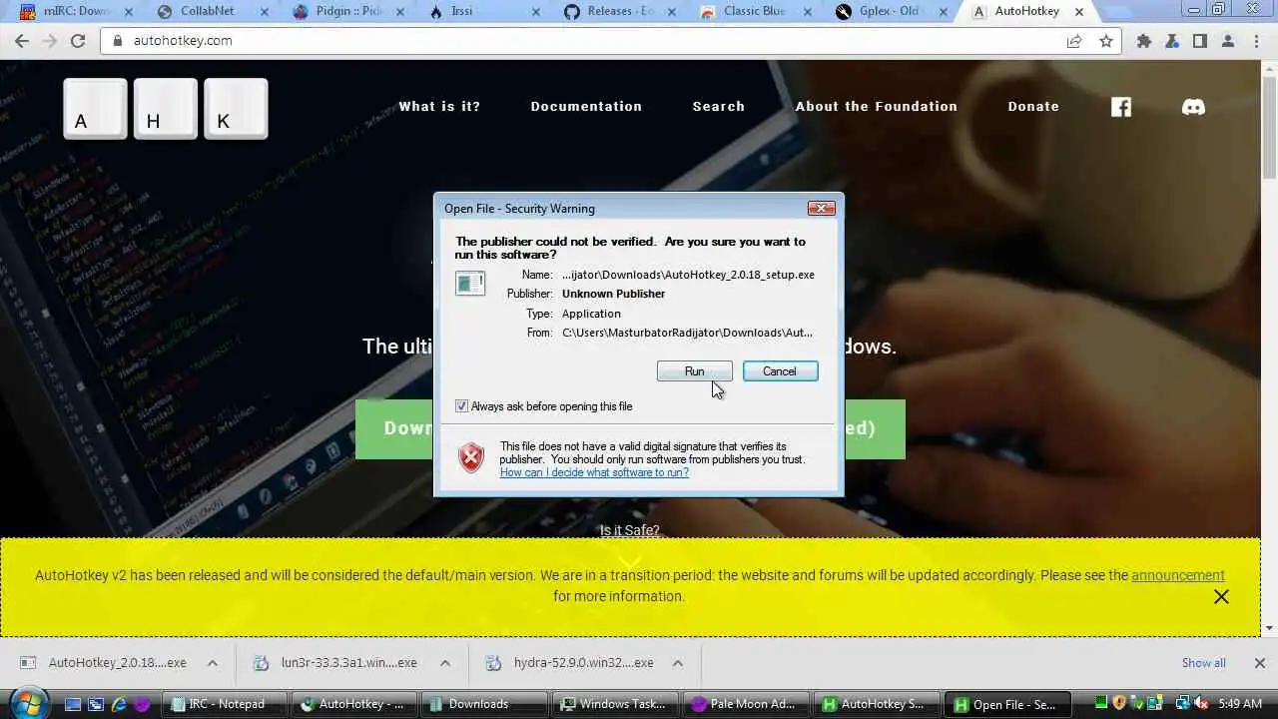Open How can I decide what software link
The image size is (1278, 719).
[594, 472]
